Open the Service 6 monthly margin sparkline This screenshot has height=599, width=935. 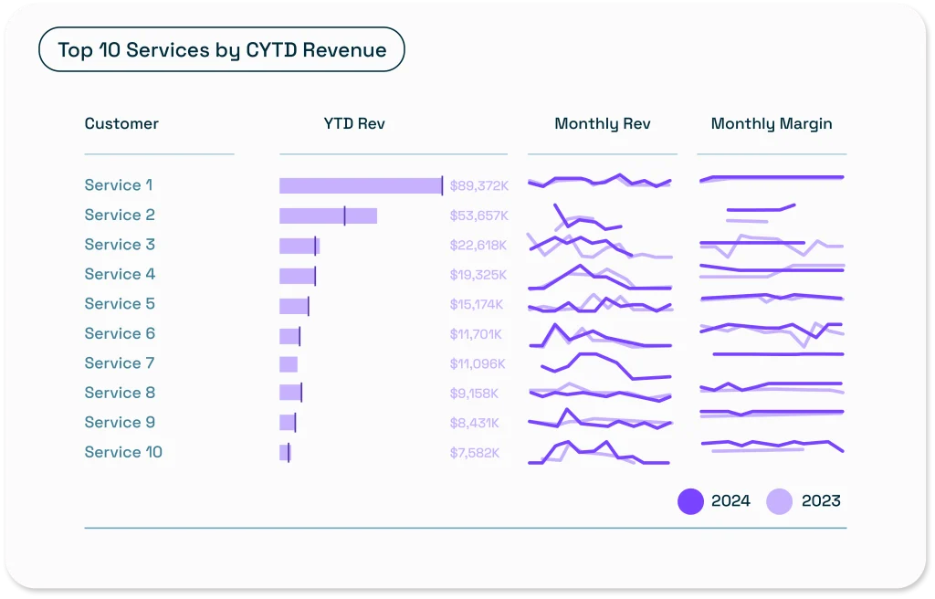[772, 333]
